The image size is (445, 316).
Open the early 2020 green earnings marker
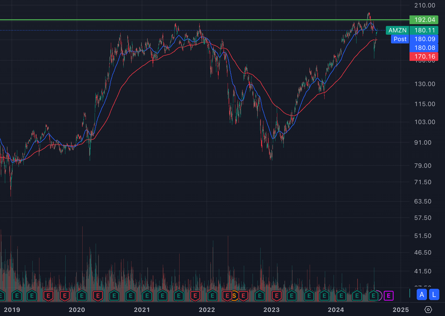coord(82,296)
